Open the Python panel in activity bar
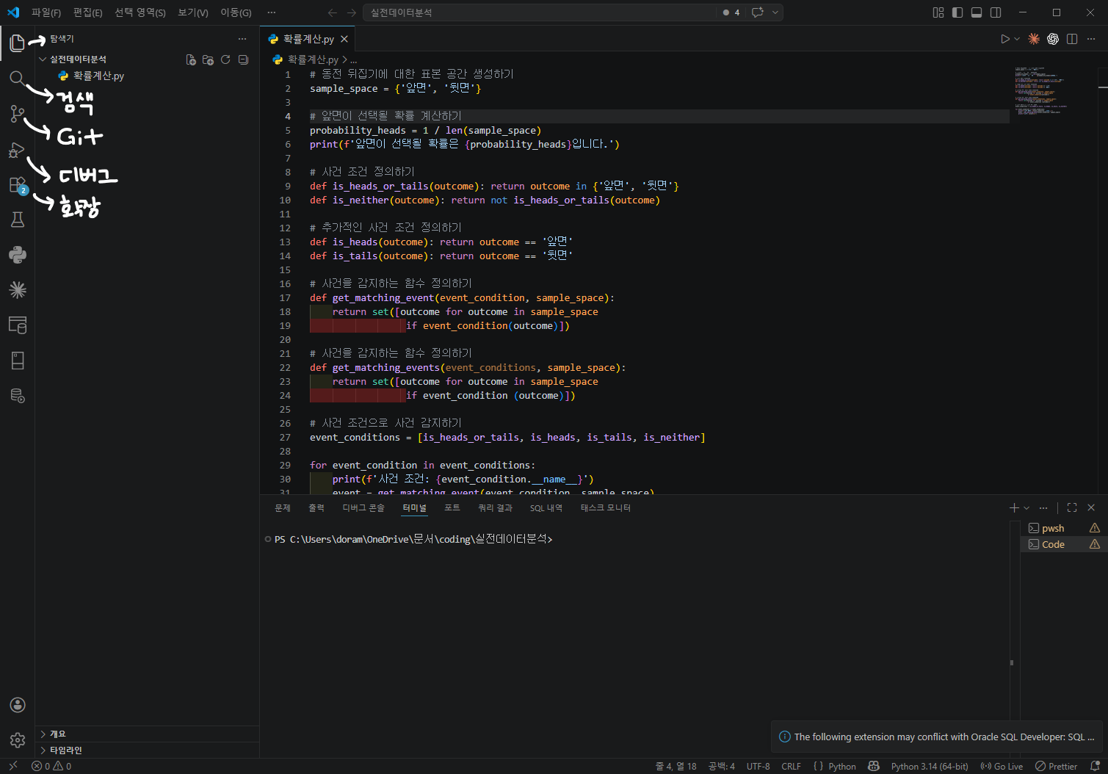The height and width of the screenshot is (774, 1108). pos(17,255)
